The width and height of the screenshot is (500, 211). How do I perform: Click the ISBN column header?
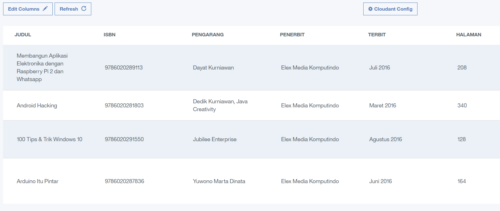(109, 35)
